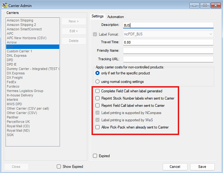Select the DPD carrier

point(33,60)
